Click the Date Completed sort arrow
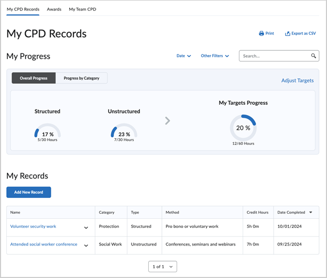 (311, 213)
